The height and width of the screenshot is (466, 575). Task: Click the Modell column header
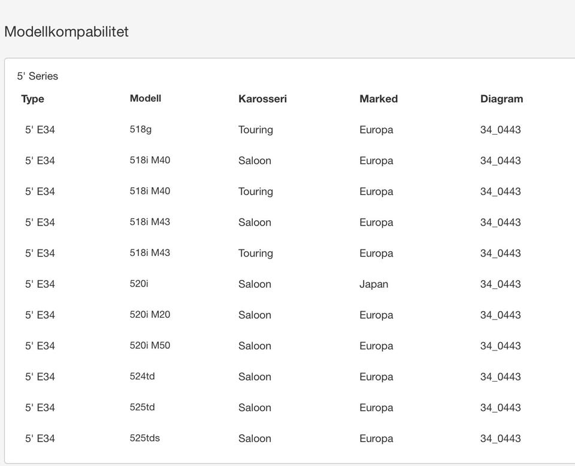pyautogui.click(x=146, y=99)
